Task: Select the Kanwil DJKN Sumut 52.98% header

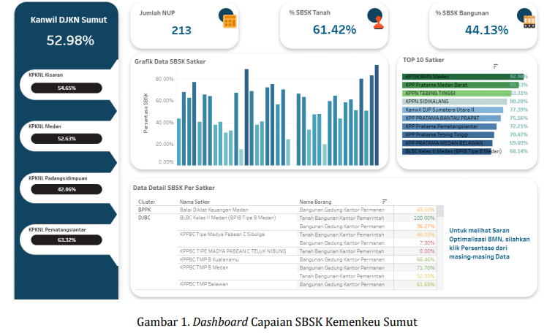Action: pos(67,31)
